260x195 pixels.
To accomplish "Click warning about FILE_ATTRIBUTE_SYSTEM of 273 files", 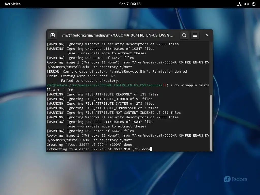I will click(101, 104).
